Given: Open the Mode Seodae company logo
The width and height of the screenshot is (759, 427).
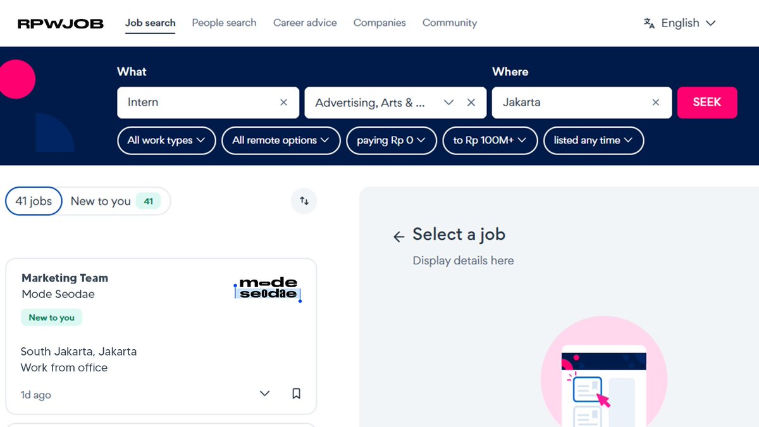Looking at the screenshot, I should pos(268,288).
